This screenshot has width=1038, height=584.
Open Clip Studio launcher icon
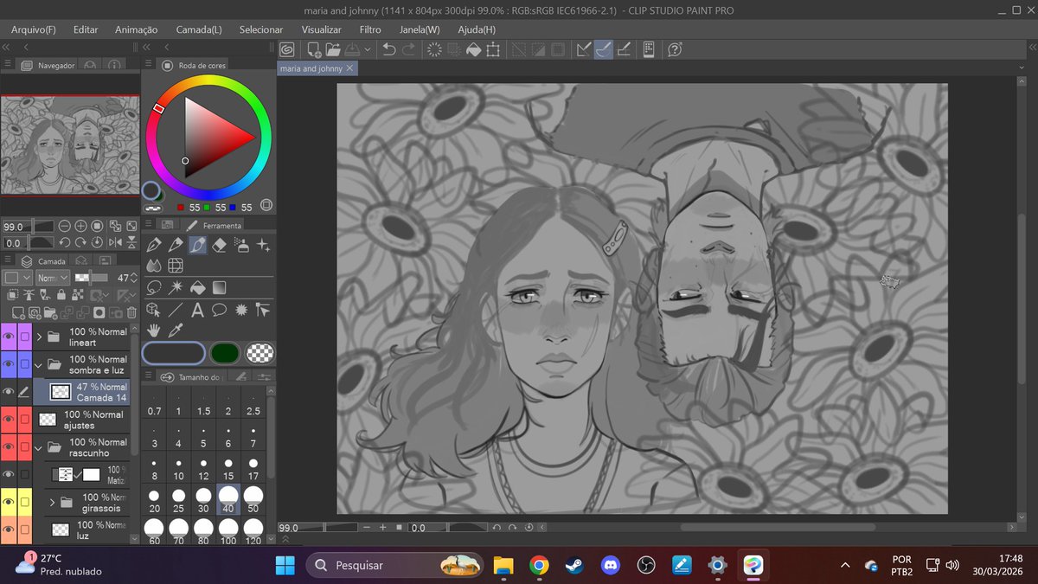286,50
